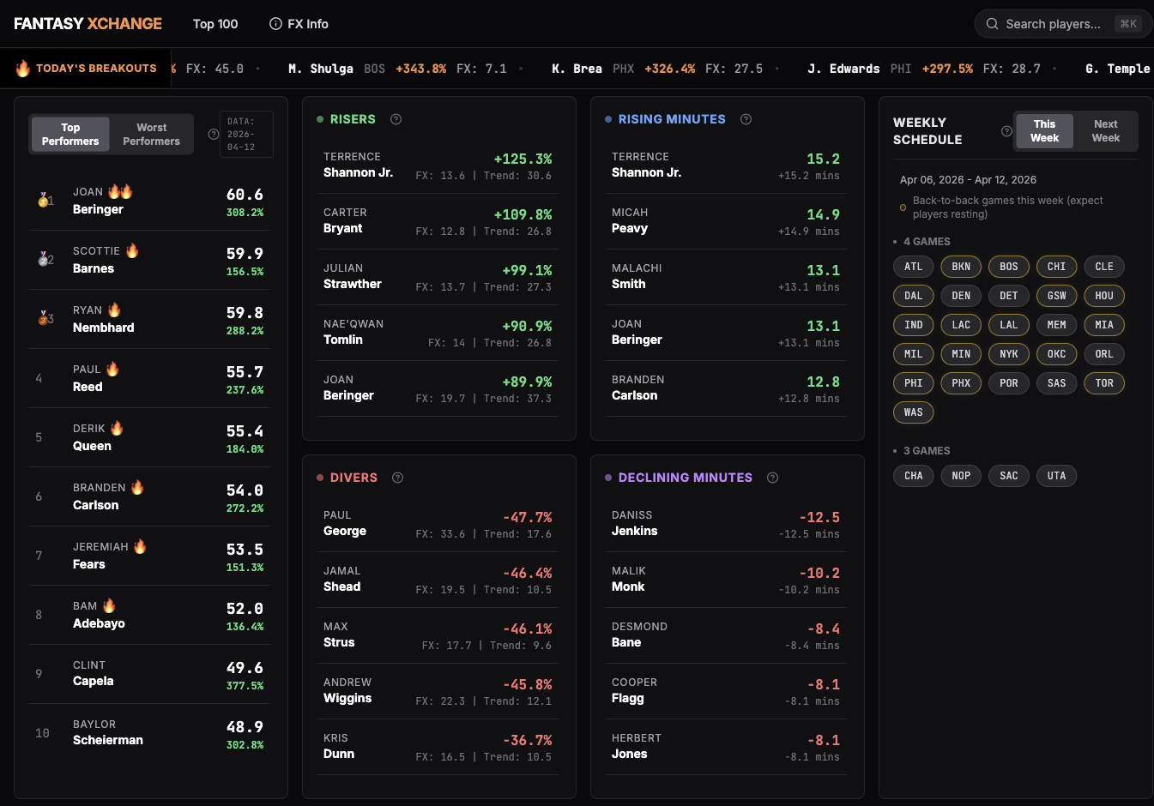Screen dimensions: 1154x806
Task: Click the bronze medal rank icon
Action: (43, 318)
